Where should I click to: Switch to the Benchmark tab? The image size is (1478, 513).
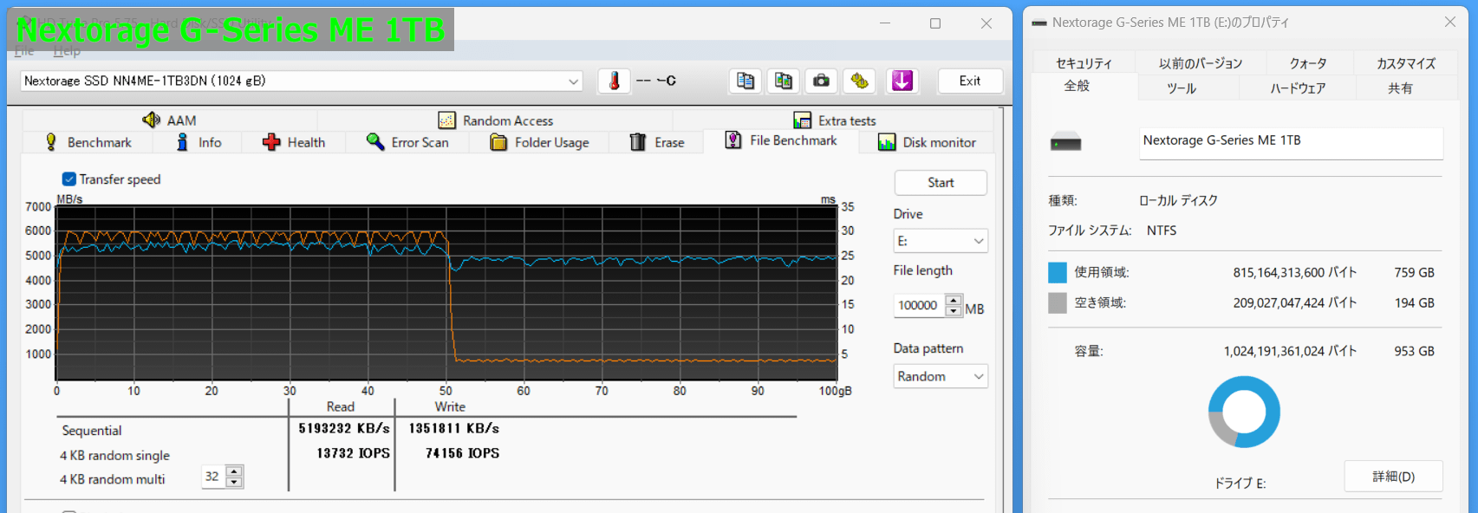click(x=88, y=142)
